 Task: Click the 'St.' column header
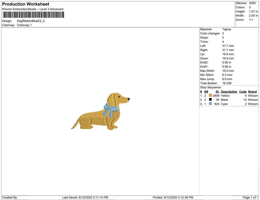coord(217,92)
